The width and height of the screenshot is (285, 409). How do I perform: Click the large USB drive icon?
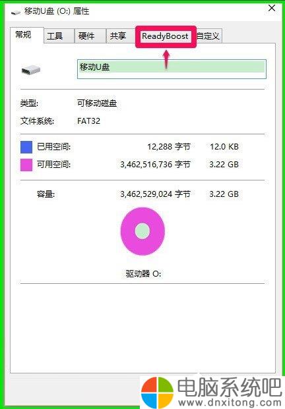[31, 70]
